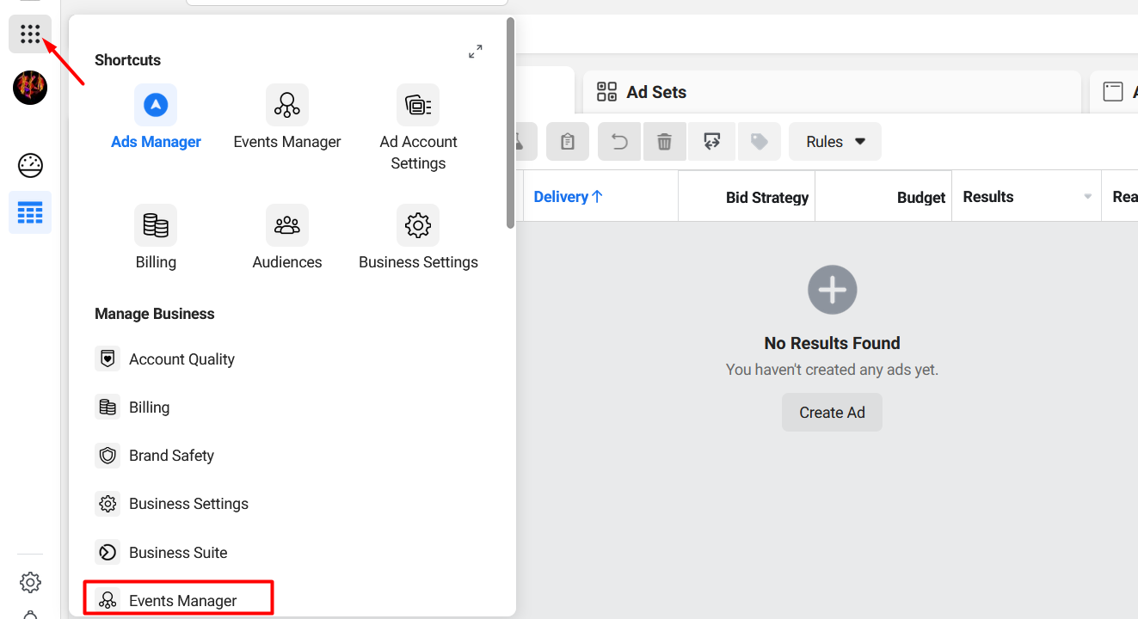The width and height of the screenshot is (1138, 619).
Task: Open Brand Safety menu entry
Action: [x=155, y=456]
